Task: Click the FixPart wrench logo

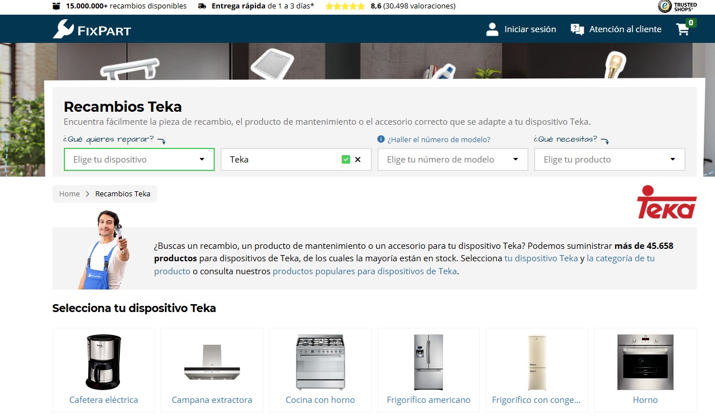Action: pos(63,29)
